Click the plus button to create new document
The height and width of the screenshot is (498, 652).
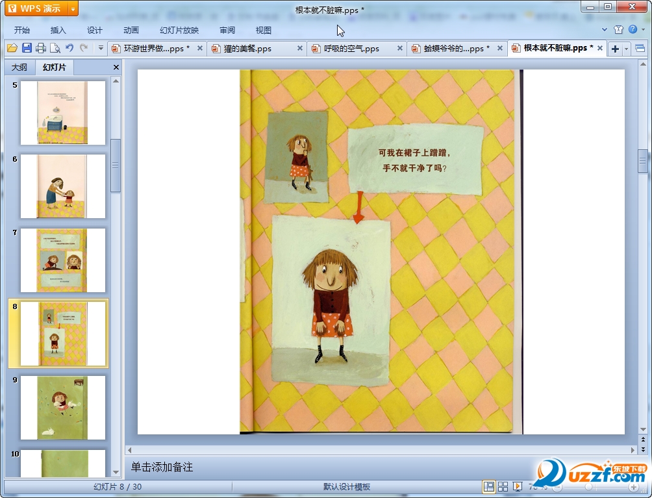pyautogui.click(x=615, y=49)
